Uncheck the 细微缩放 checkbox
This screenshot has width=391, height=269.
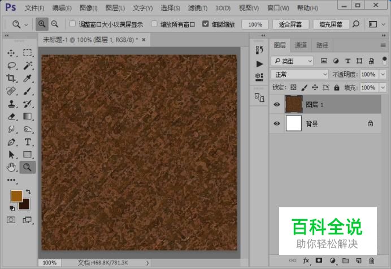point(206,24)
